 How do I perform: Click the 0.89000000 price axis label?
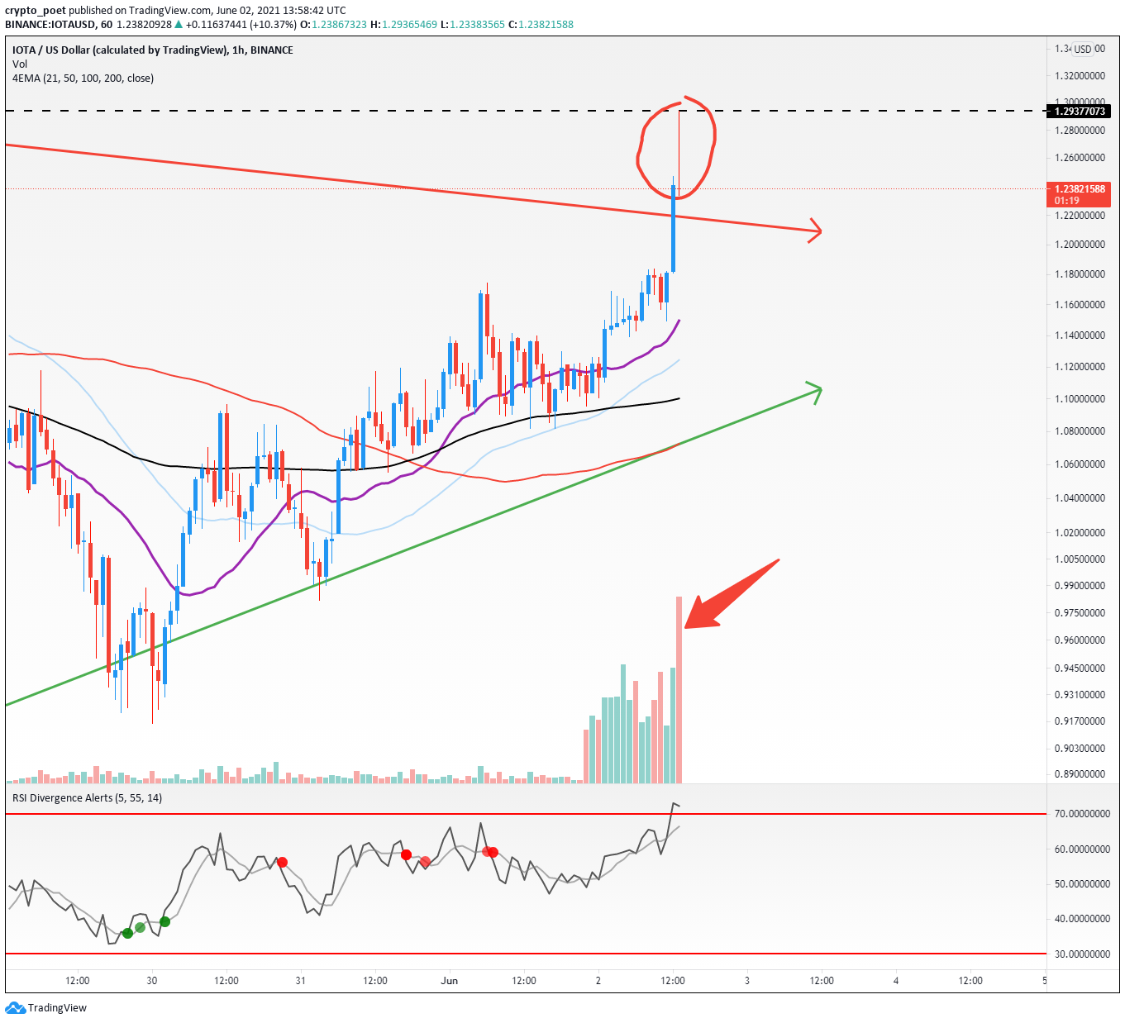click(1080, 774)
